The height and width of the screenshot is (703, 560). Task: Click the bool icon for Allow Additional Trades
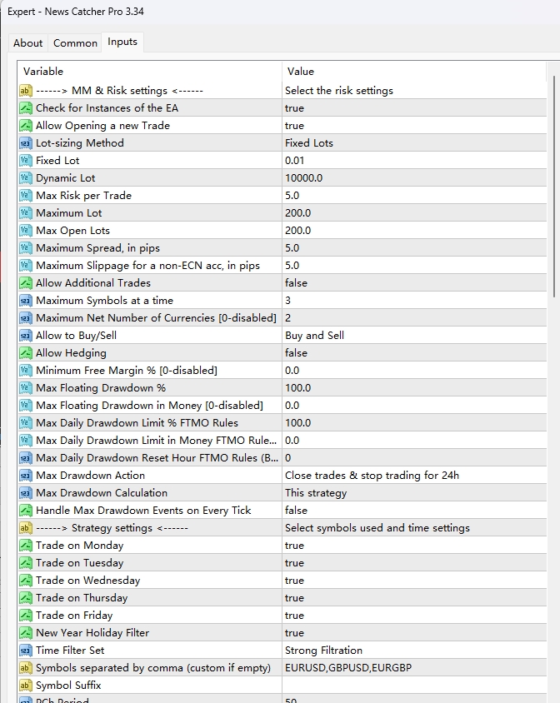click(x=26, y=283)
